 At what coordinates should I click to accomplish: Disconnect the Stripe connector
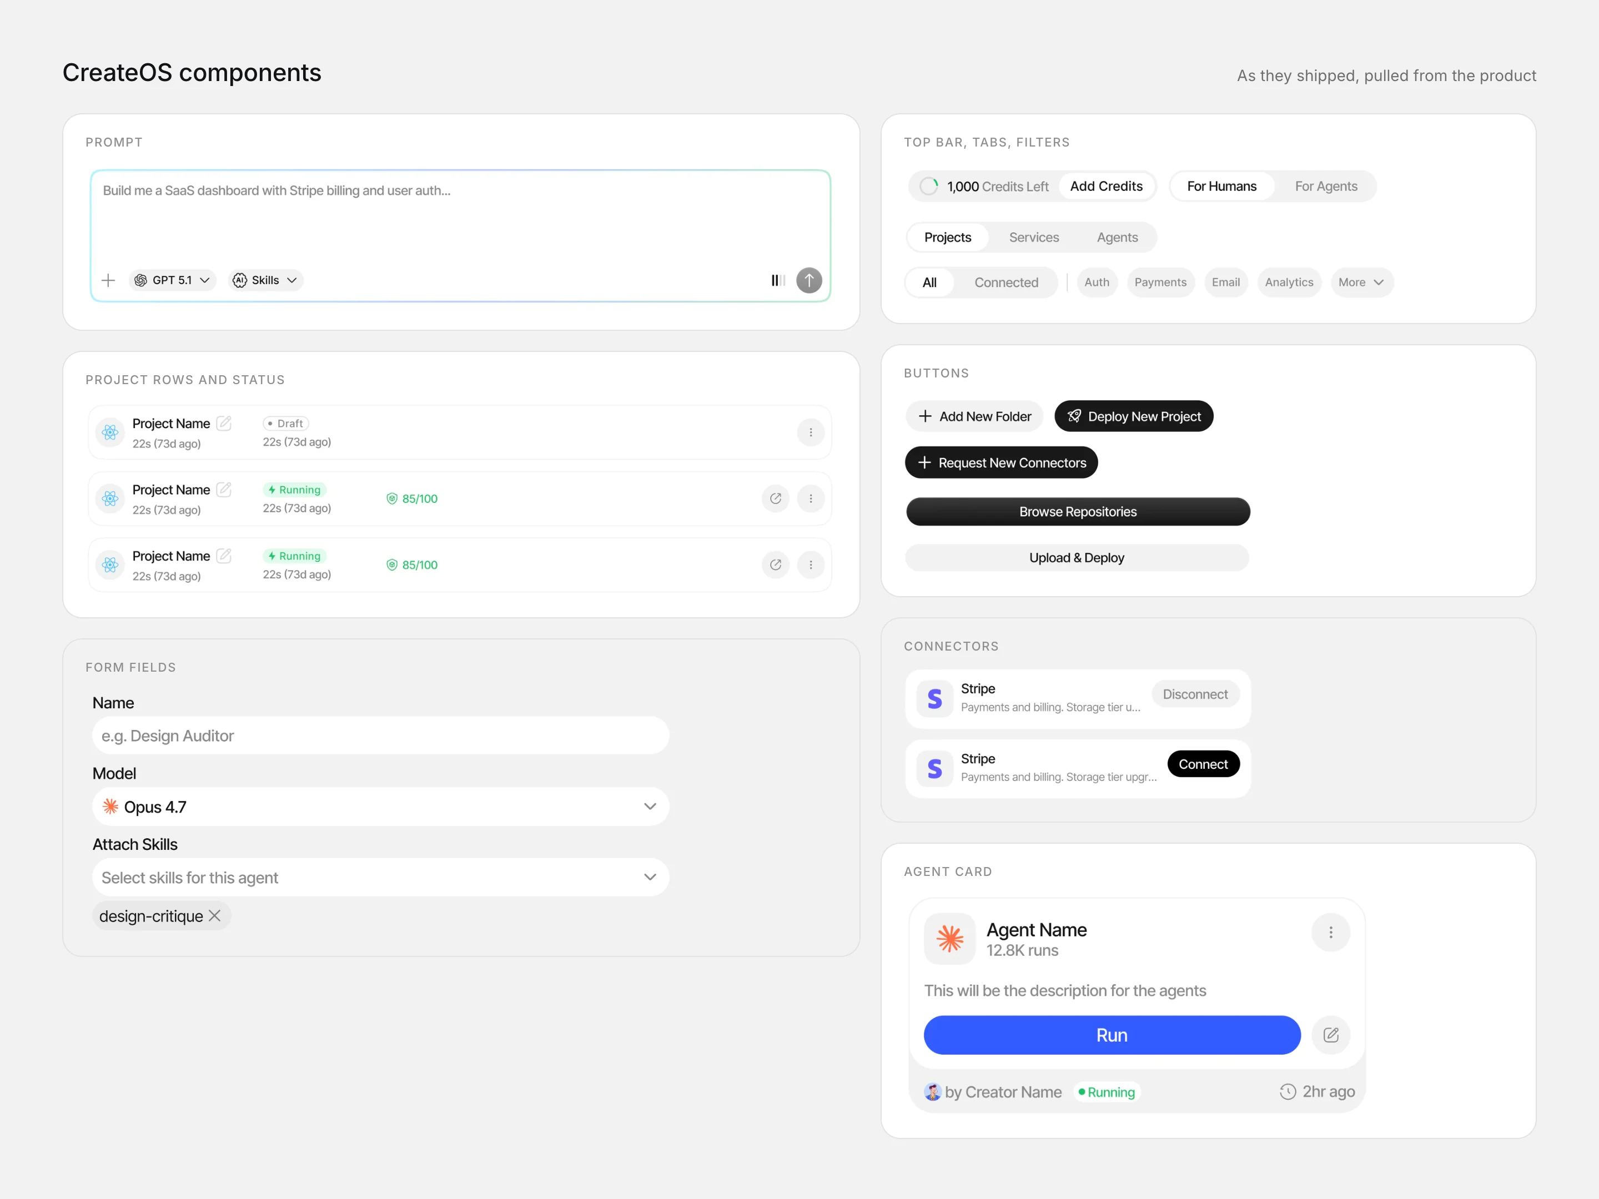point(1195,694)
